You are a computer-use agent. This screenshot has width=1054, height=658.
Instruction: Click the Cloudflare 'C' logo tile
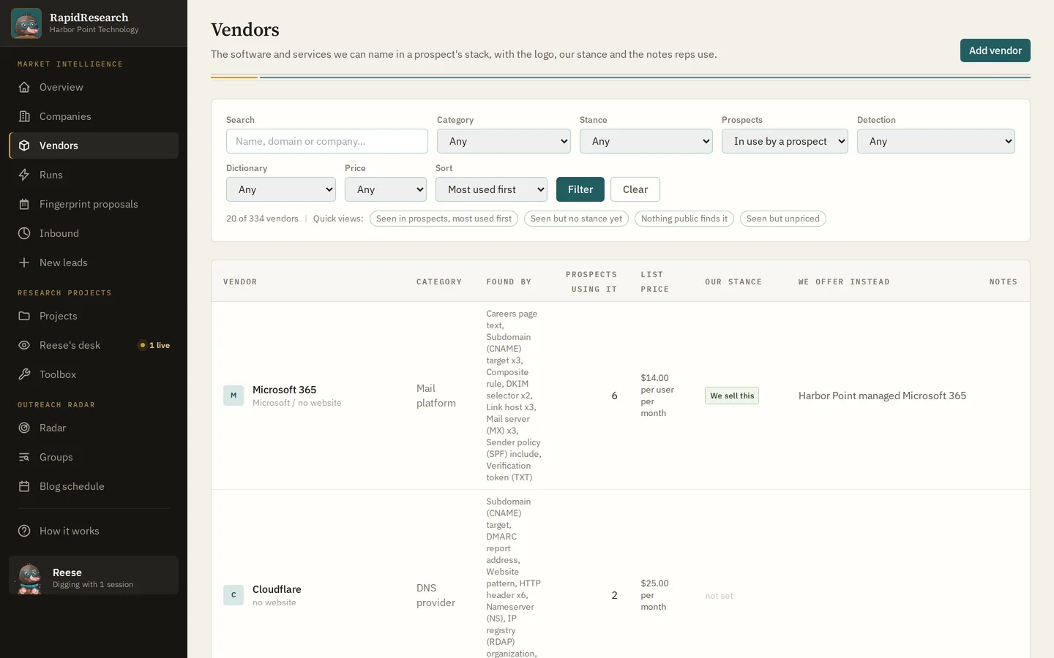[233, 595]
